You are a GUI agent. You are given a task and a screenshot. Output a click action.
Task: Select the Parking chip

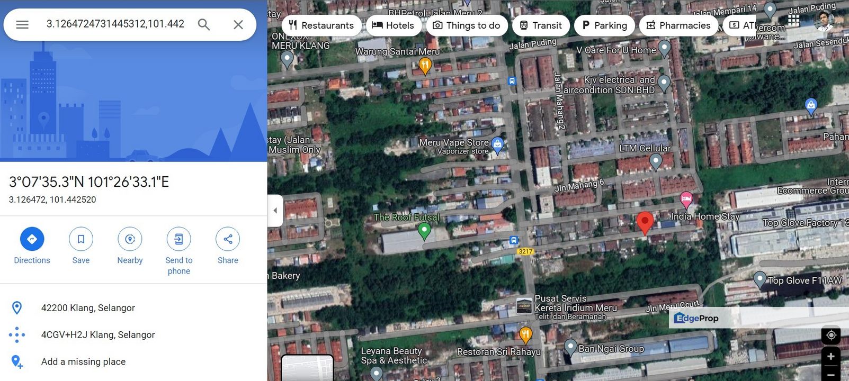(x=604, y=25)
